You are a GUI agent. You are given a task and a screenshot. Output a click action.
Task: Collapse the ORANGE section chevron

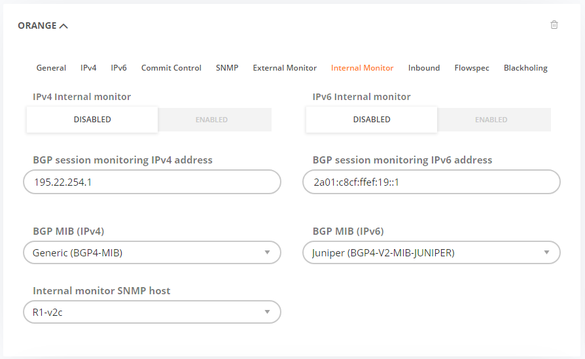click(x=63, y=26)
